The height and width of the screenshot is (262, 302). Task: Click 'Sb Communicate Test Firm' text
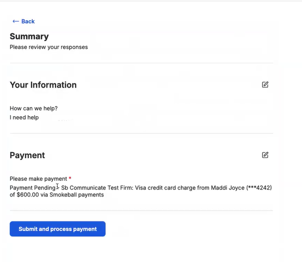coord(97,188)
